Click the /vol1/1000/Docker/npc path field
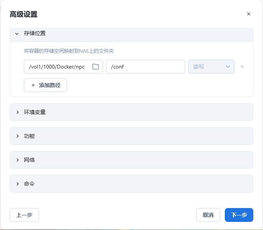The height and width of the screenshot is (230, 263). coord(57,67)
